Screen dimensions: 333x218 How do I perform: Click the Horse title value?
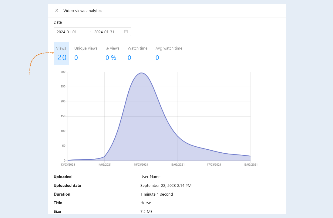click(x=146, y=203)
